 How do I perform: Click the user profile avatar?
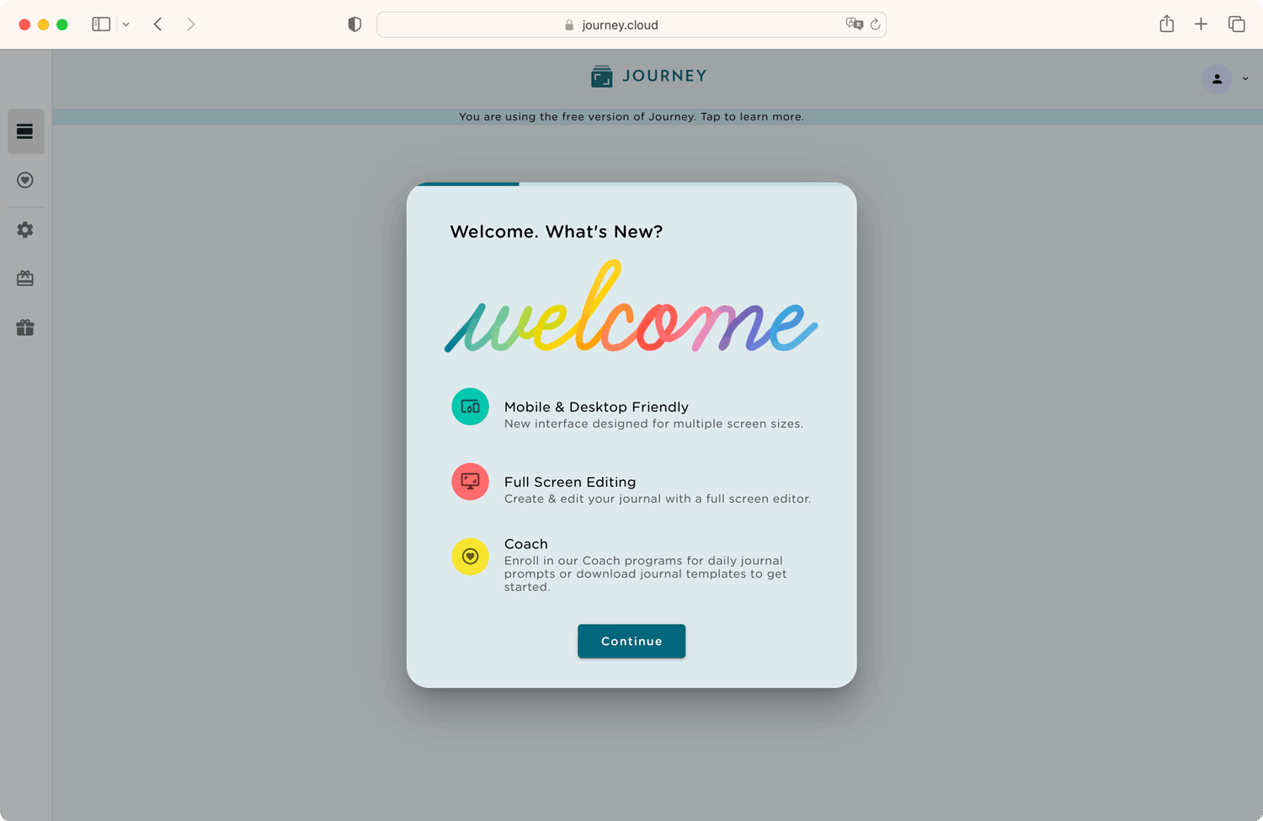1217,79
